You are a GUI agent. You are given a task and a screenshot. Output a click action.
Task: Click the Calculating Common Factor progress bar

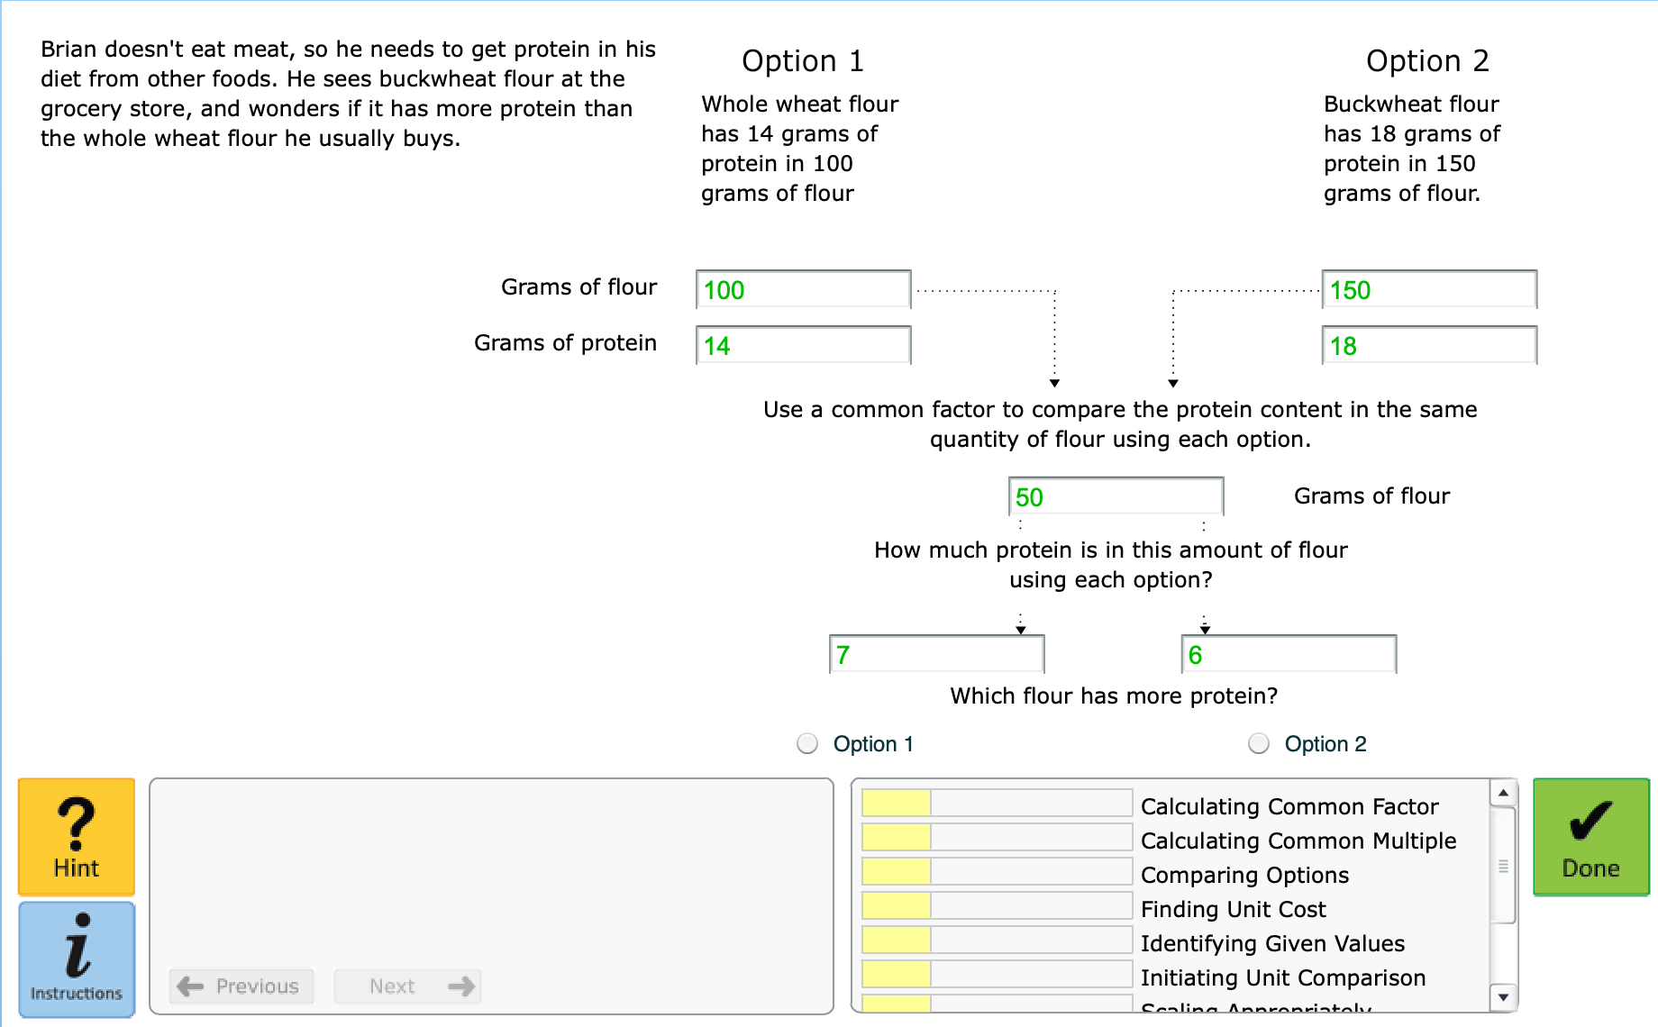(x=997, y=803)
